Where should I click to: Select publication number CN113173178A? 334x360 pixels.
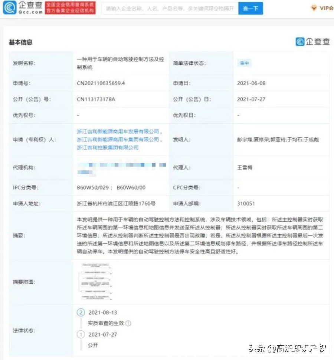(x=96, y=99)
